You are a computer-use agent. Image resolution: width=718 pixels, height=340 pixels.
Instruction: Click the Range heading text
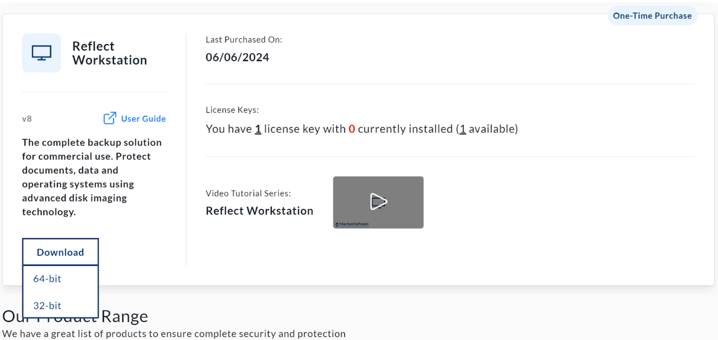point(124,317)
